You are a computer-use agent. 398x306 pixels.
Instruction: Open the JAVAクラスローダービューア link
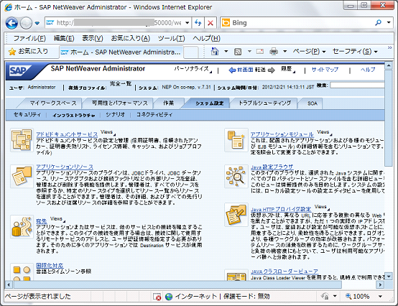(284, 272)
